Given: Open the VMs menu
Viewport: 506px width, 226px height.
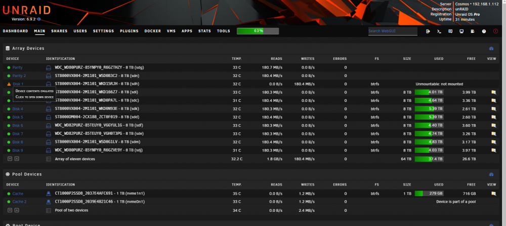Looking at the screenshot, I should pyautogui.click(x=172, y=31).
